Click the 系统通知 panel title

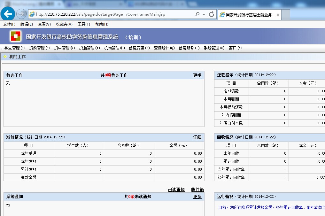(14, 197)
